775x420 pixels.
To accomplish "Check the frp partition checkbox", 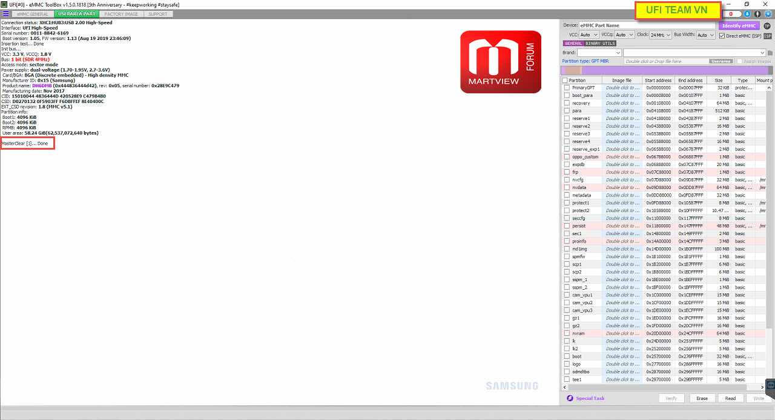I will coord(567,172).
